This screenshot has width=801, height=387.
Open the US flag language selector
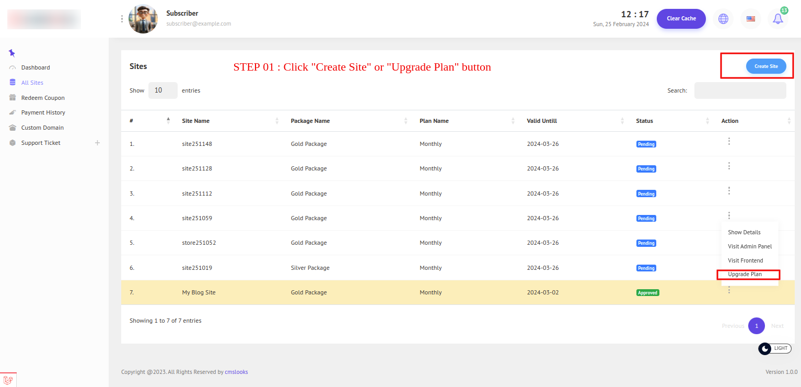750,19
